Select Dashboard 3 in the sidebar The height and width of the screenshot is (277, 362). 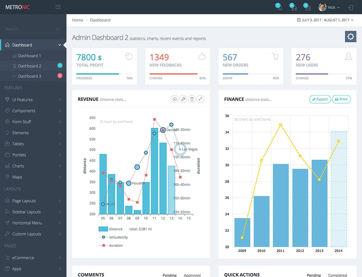click(30, 76)
